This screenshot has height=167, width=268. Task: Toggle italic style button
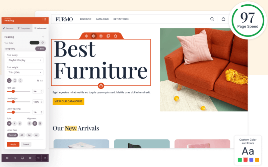tap(14, 123)
